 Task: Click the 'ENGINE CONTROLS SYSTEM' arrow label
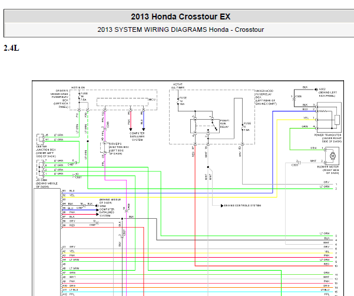click(x=242, y=206)
